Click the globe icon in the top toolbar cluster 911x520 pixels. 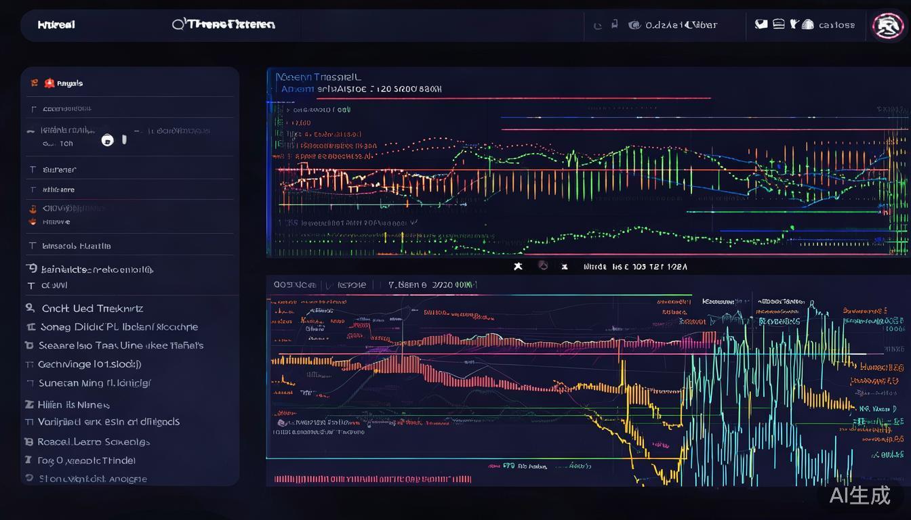tap(634, 24)
